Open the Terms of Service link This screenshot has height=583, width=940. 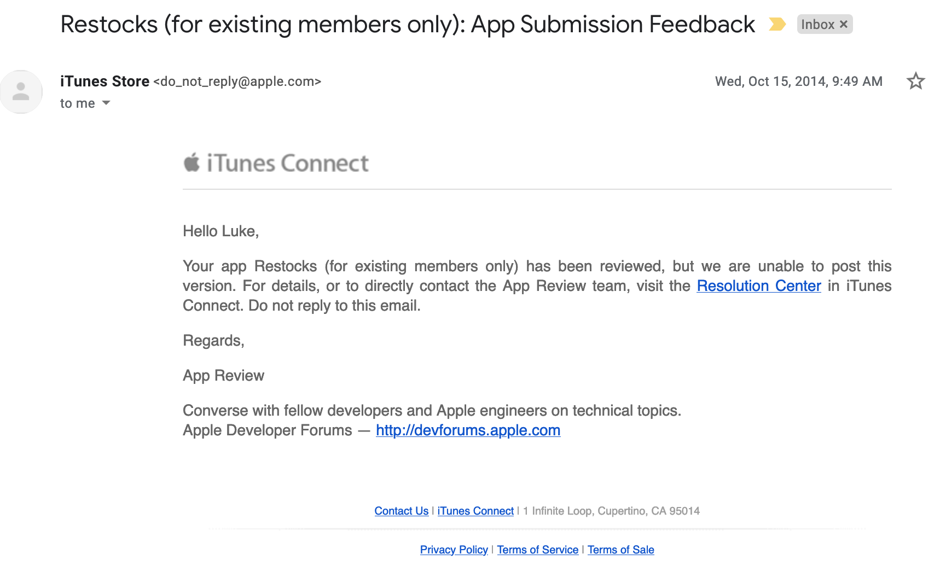537,550
